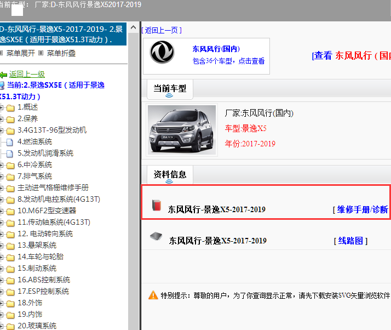Click the 菜单折叠 icon
Viewport: 391px width, 330px height.
[x=41, y=53]
